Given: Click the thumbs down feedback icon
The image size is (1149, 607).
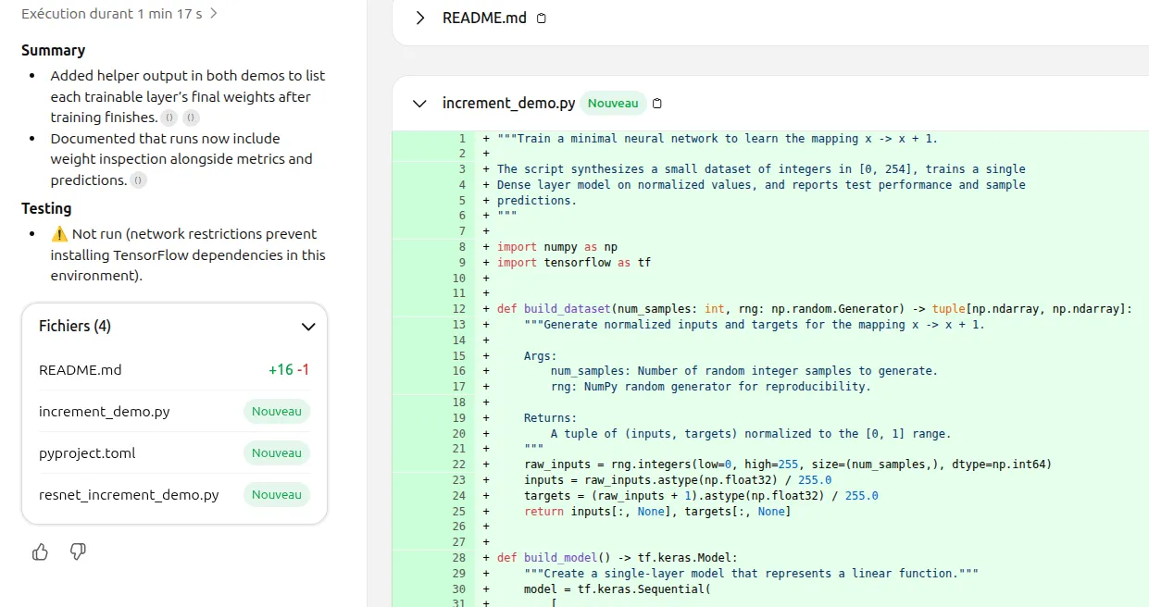Looking at the screenshot, I should (x=79, y=552).
